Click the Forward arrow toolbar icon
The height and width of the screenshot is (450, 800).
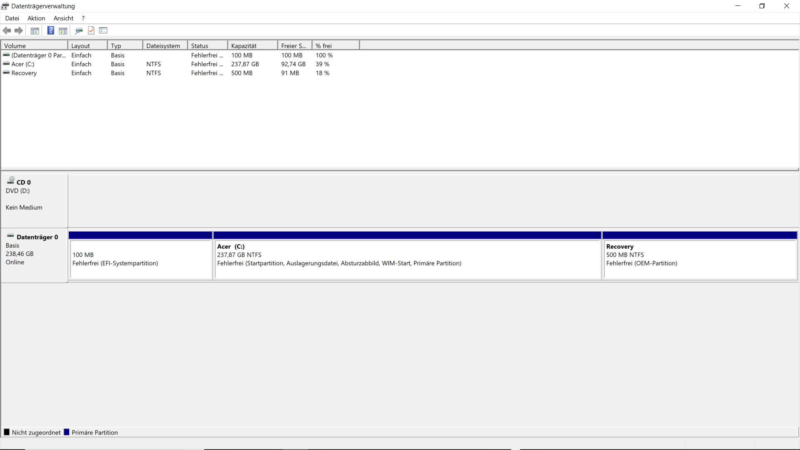pyautogui.click(x=19, y=30)
